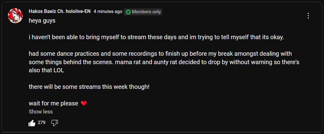This screenshot has height=134, width=324.
Task: Click the green star membership icon
Action: 128,12
